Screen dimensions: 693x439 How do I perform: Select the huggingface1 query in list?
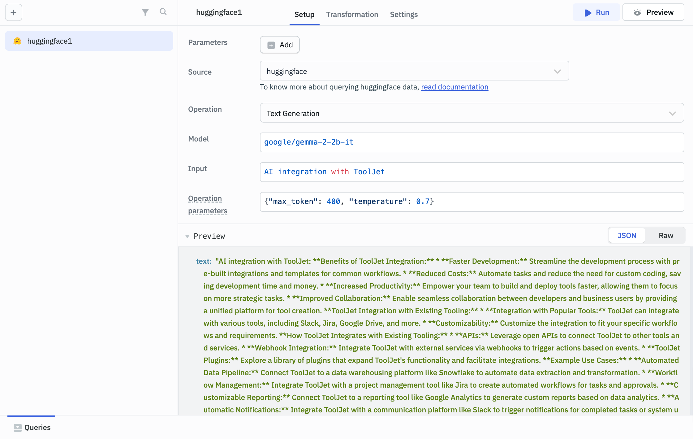coord(89,41)
